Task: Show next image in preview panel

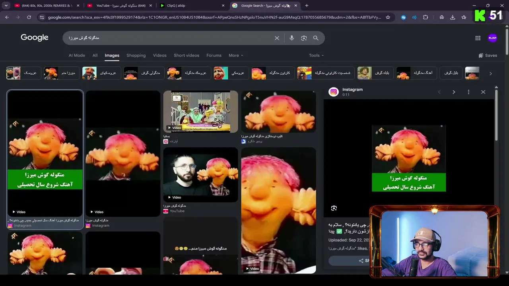Action: coord(454,92)
